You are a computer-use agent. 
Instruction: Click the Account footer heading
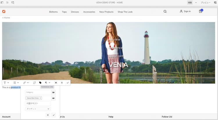click(x=6, y=117)
